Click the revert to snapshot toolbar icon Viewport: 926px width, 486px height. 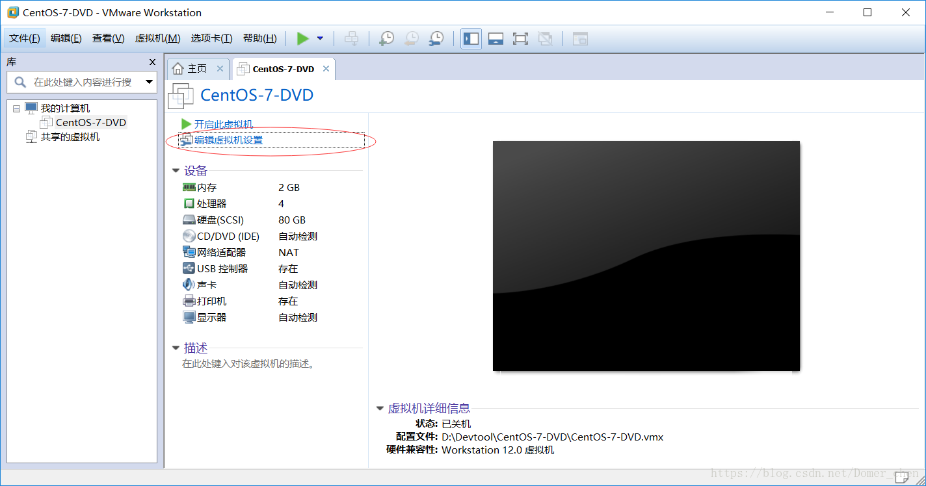pyautogui.click(x=411, y=38)
